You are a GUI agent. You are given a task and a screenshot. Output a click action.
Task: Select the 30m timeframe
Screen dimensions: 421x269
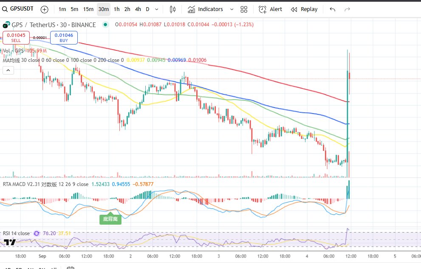(104, 9)
